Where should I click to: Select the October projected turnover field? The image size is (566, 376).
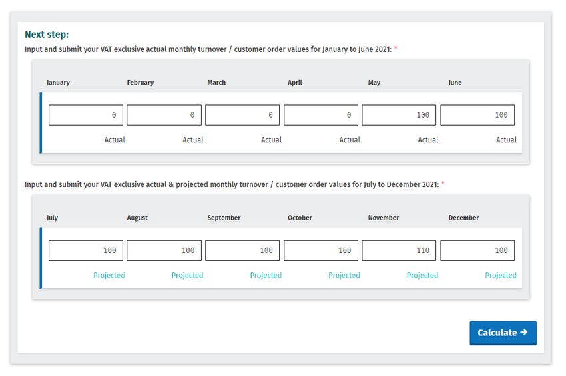pyautogui.click(x=321, y=250)
